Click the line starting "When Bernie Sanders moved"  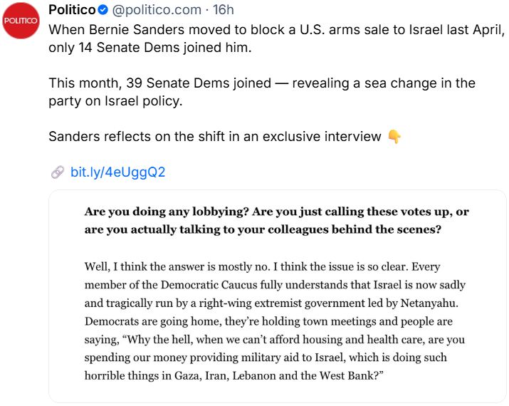(276, 30)
